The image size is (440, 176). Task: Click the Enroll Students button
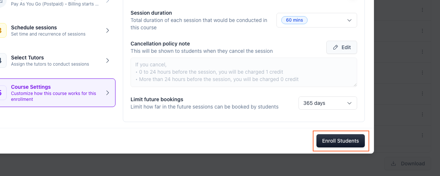[341, 141]
